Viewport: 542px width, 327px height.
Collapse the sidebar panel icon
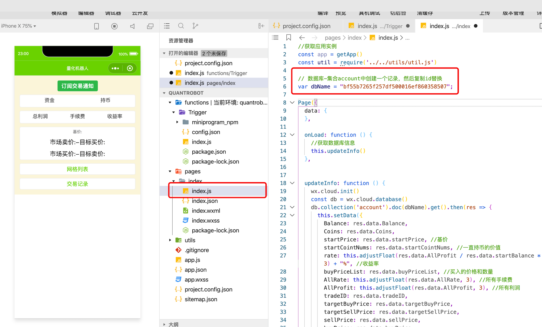pyautogui.click(x=261, y=26)
